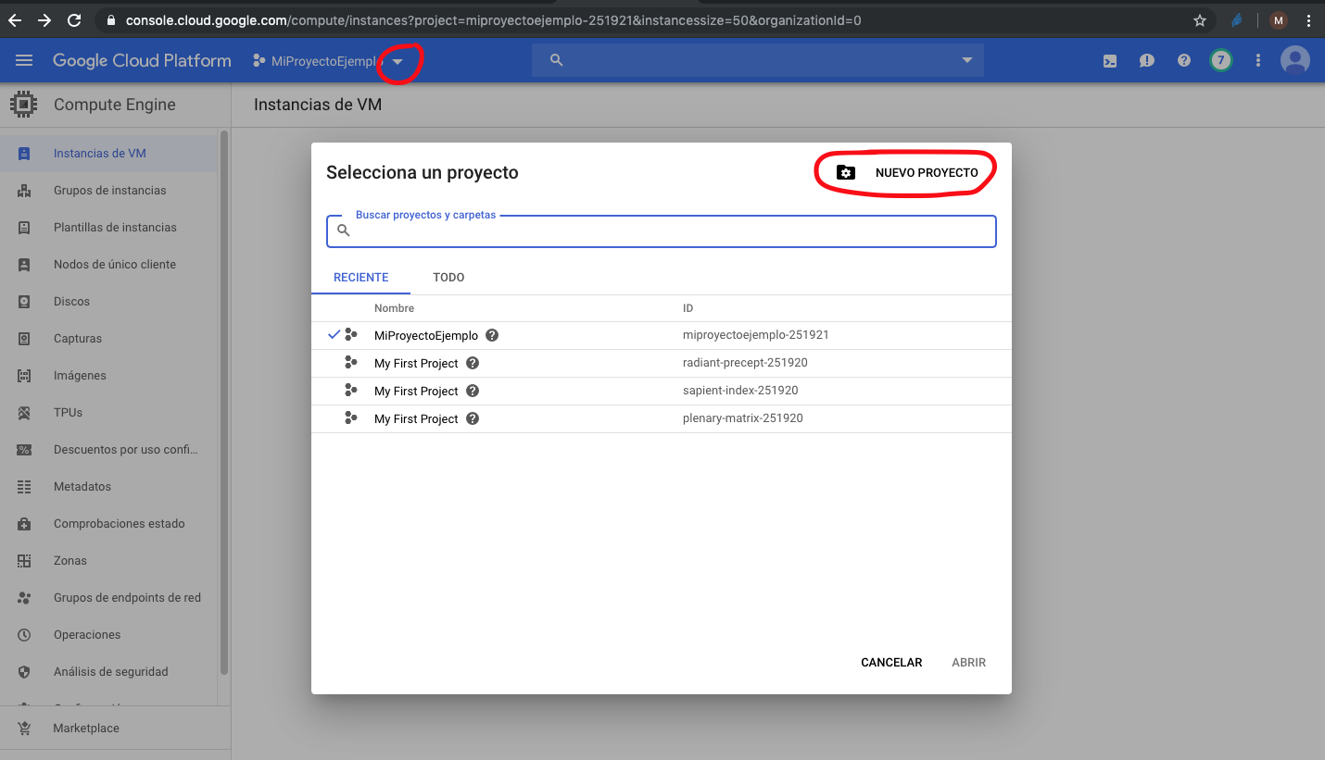This screenshot has width=1325, height=760.
Task: Click the Discos sidebar icon
Action: coord(24,302)
